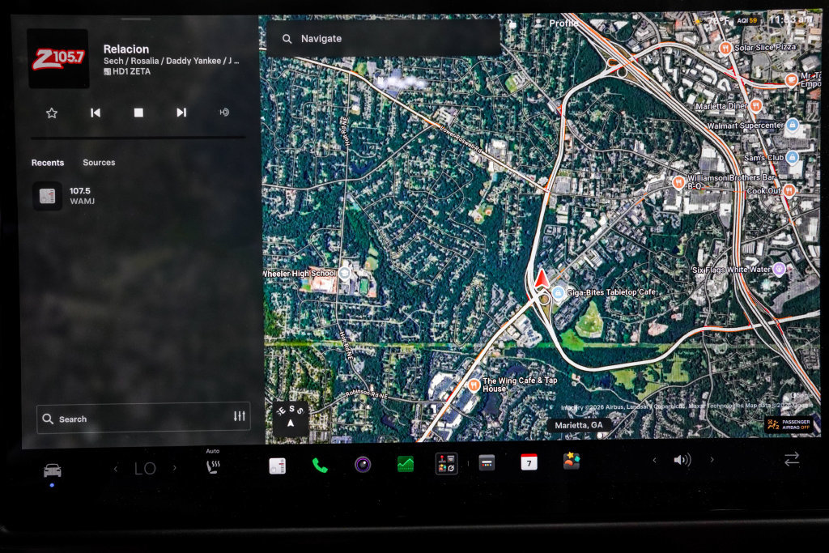Tap the HD1 ZETA station label

pyautogui.click(x=127, y=71)
